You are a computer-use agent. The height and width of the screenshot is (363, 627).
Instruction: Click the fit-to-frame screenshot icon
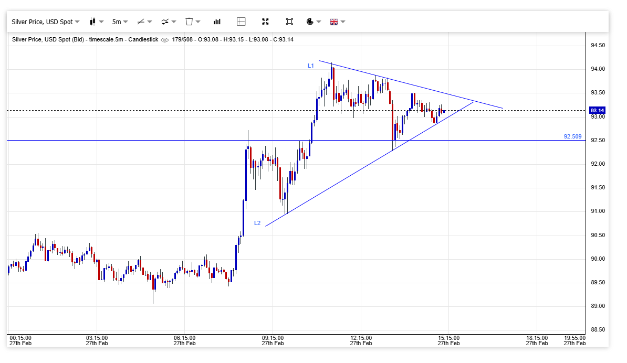click(x=289, y=22)
